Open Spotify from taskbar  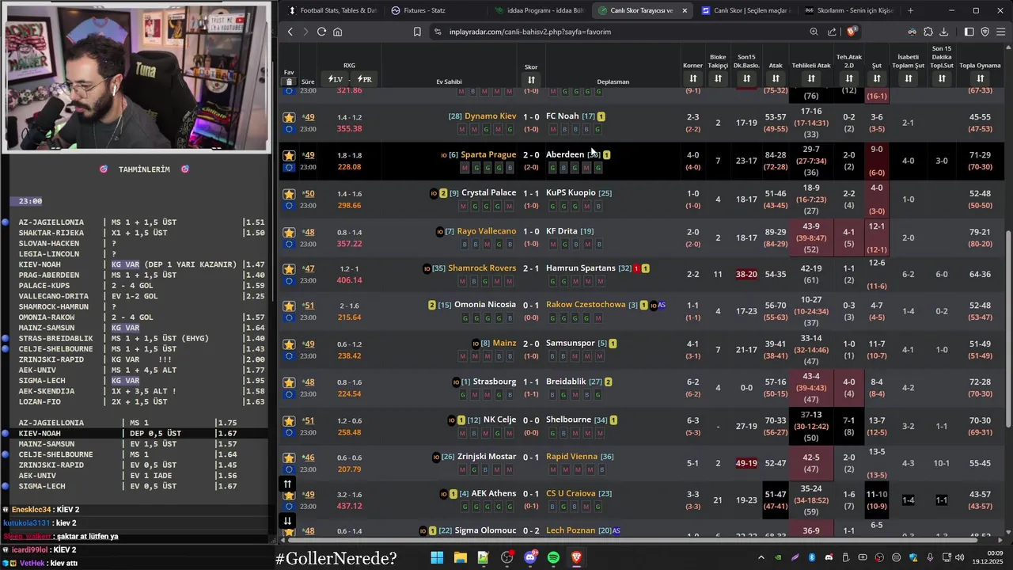[553, 557]
